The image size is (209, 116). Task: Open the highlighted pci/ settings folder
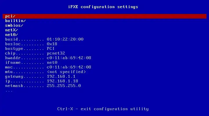(x=105, y=16)
